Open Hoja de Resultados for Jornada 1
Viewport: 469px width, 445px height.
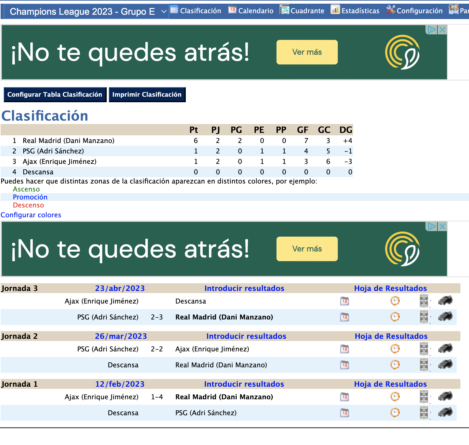click(390, 384)
